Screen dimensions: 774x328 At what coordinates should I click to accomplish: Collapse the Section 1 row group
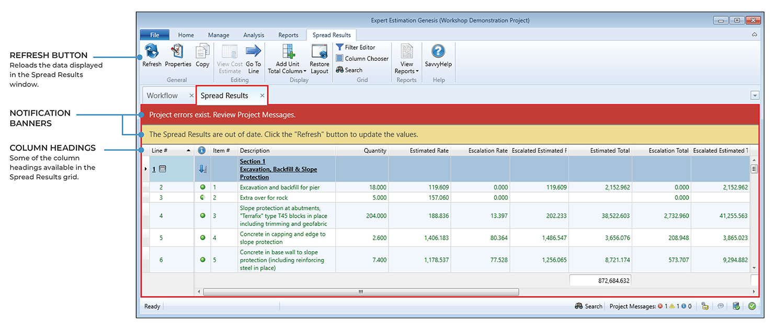pos(163,169)
